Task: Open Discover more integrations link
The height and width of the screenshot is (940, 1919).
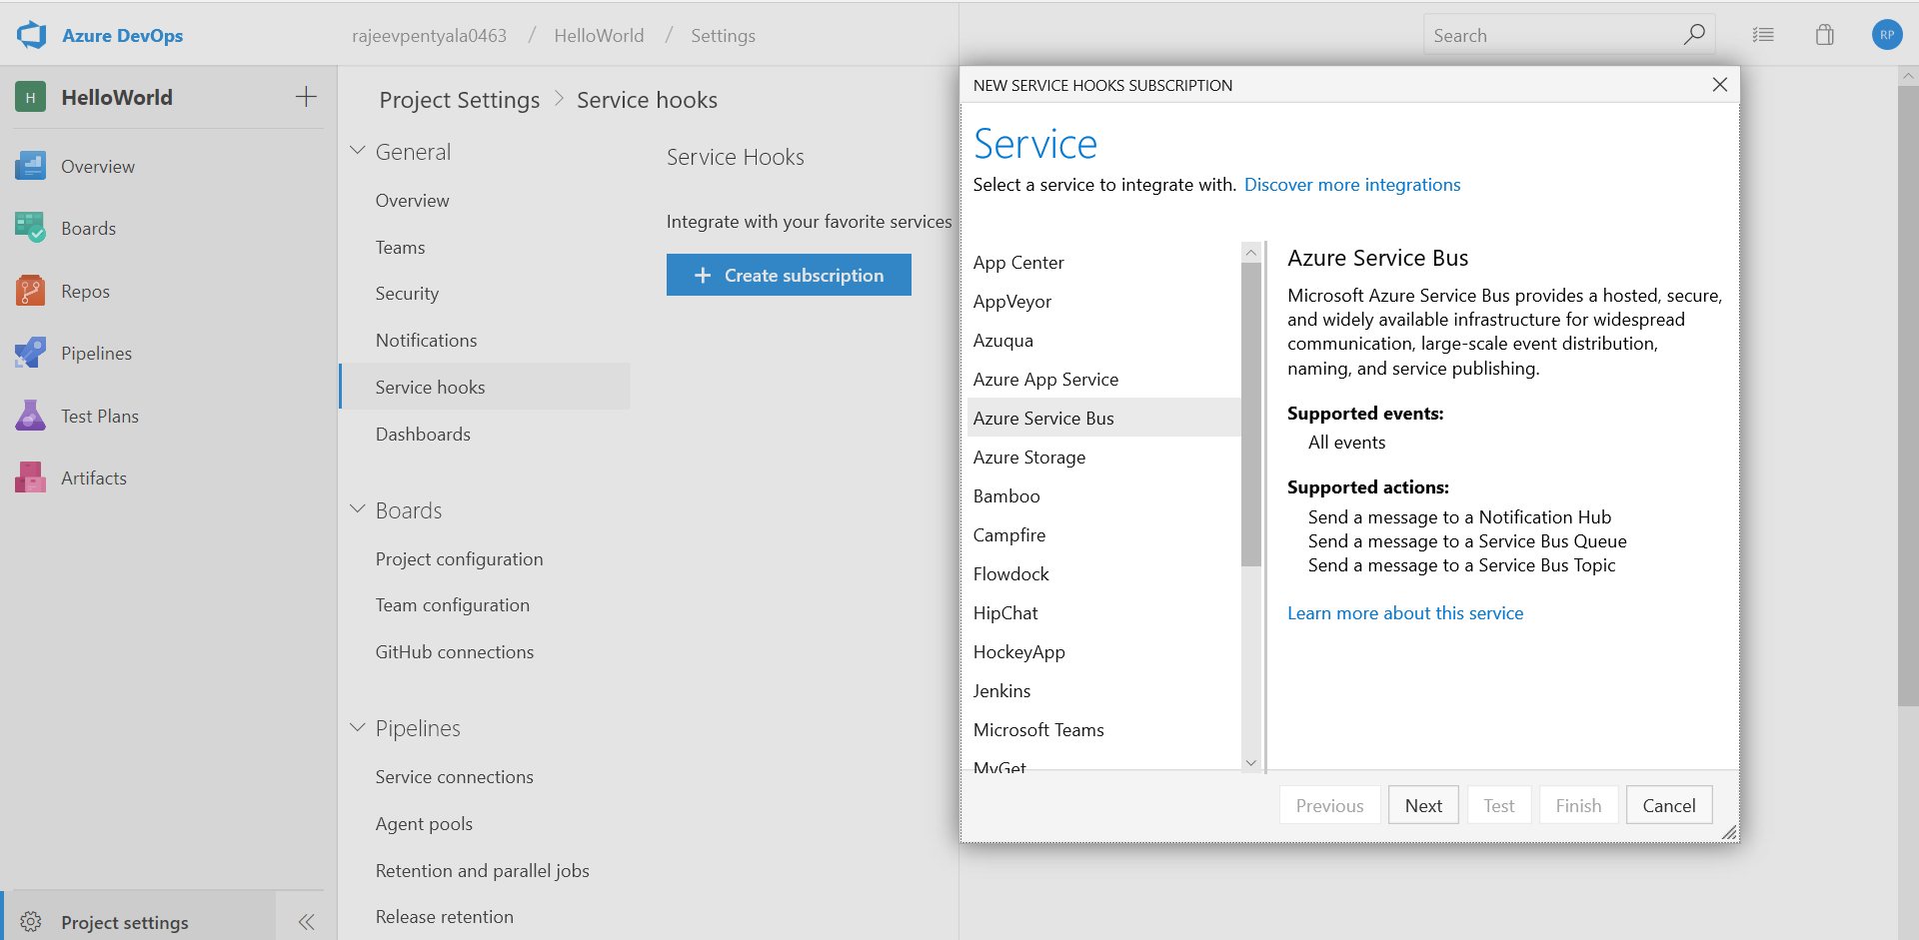Action: coord(1352,185)
